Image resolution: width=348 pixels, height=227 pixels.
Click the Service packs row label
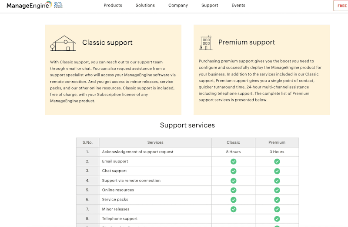click(x=115, y=200)
